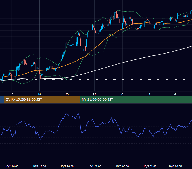Click the NY session bar 21:00-06:00 JST

tap(136, 99)
